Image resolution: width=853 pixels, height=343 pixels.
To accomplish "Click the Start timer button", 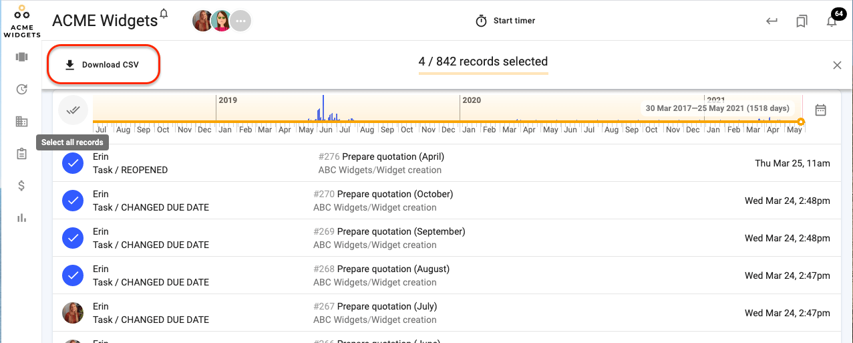I will [x=505, y=21].
